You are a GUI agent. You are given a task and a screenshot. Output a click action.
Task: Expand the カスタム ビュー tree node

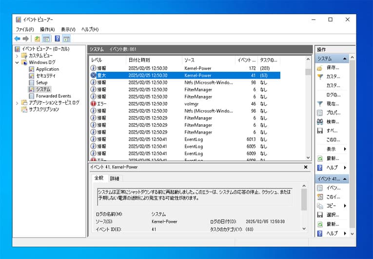click(x=18, y=56)
